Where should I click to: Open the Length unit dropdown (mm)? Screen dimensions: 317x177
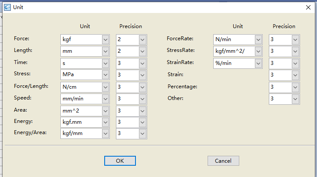pyautogui.click(x=85, y=51)
